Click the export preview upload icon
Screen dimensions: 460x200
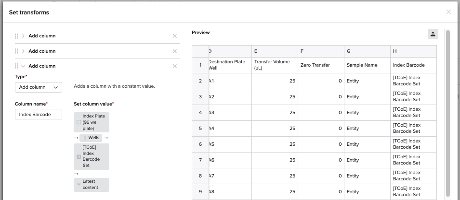[433, 34]
